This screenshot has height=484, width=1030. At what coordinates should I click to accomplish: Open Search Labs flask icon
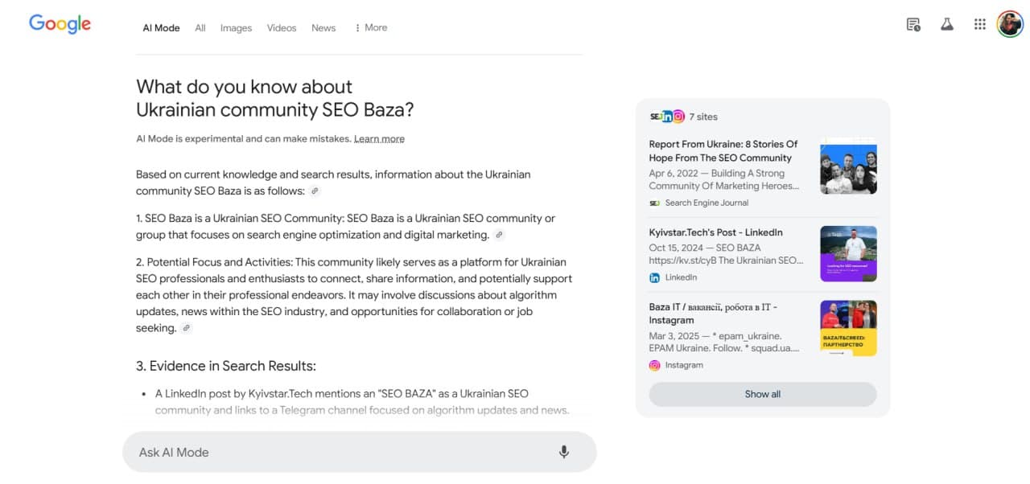pyautogui.click(x=947, y=24)
